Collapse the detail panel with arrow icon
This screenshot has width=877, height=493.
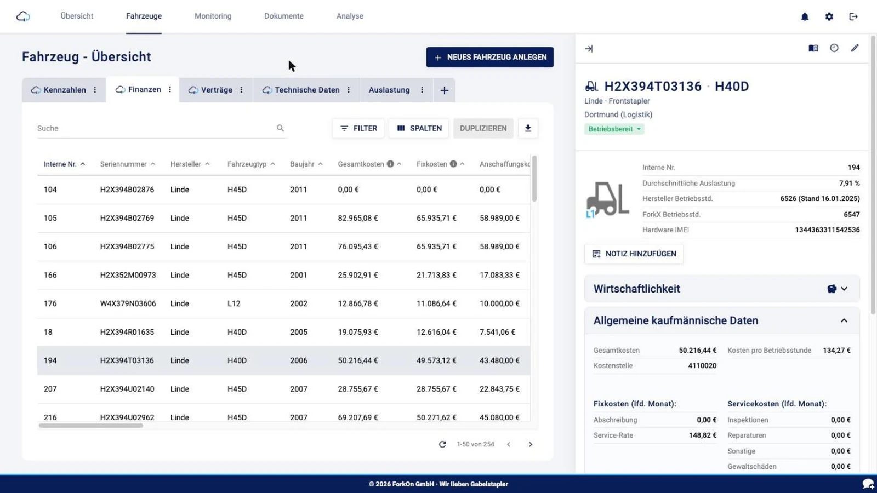[589, 49]
